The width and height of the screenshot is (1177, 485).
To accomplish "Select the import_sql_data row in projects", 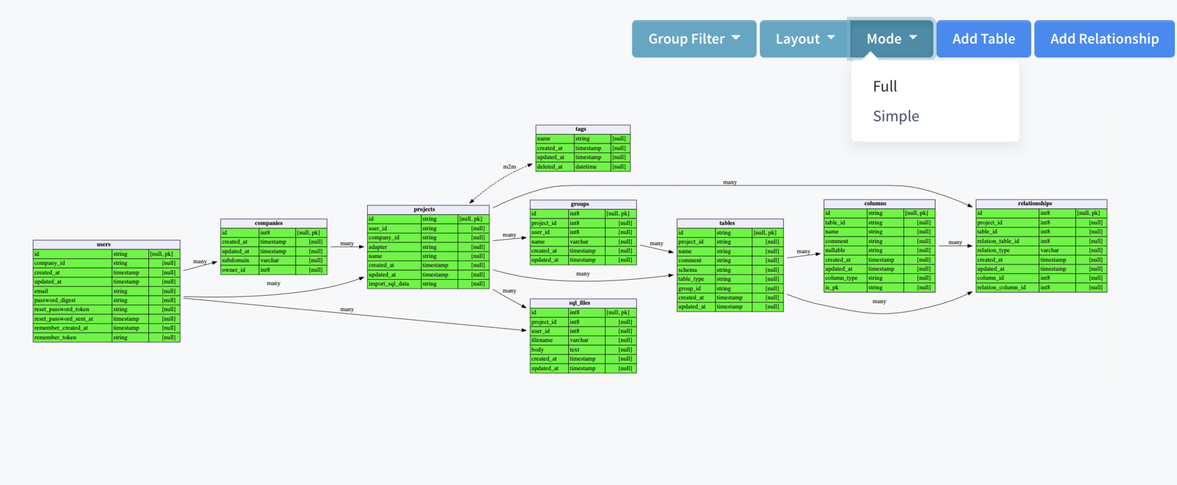I will 428,284.
